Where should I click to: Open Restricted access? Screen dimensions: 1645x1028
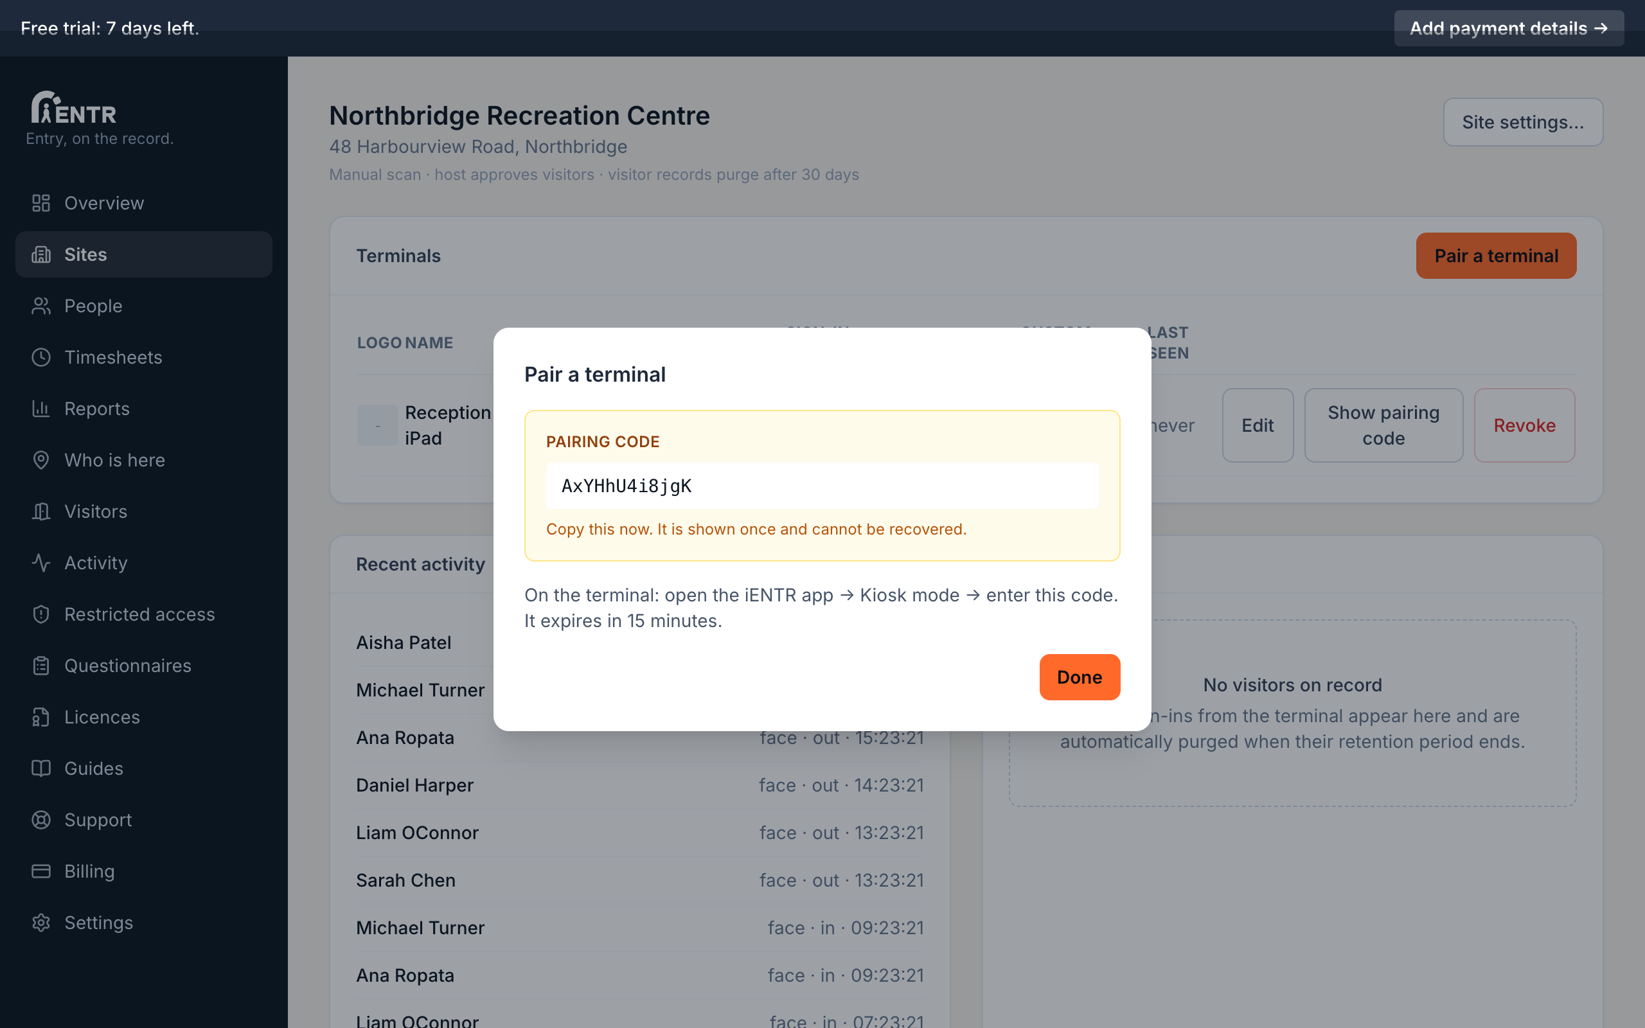coord(143,614)
